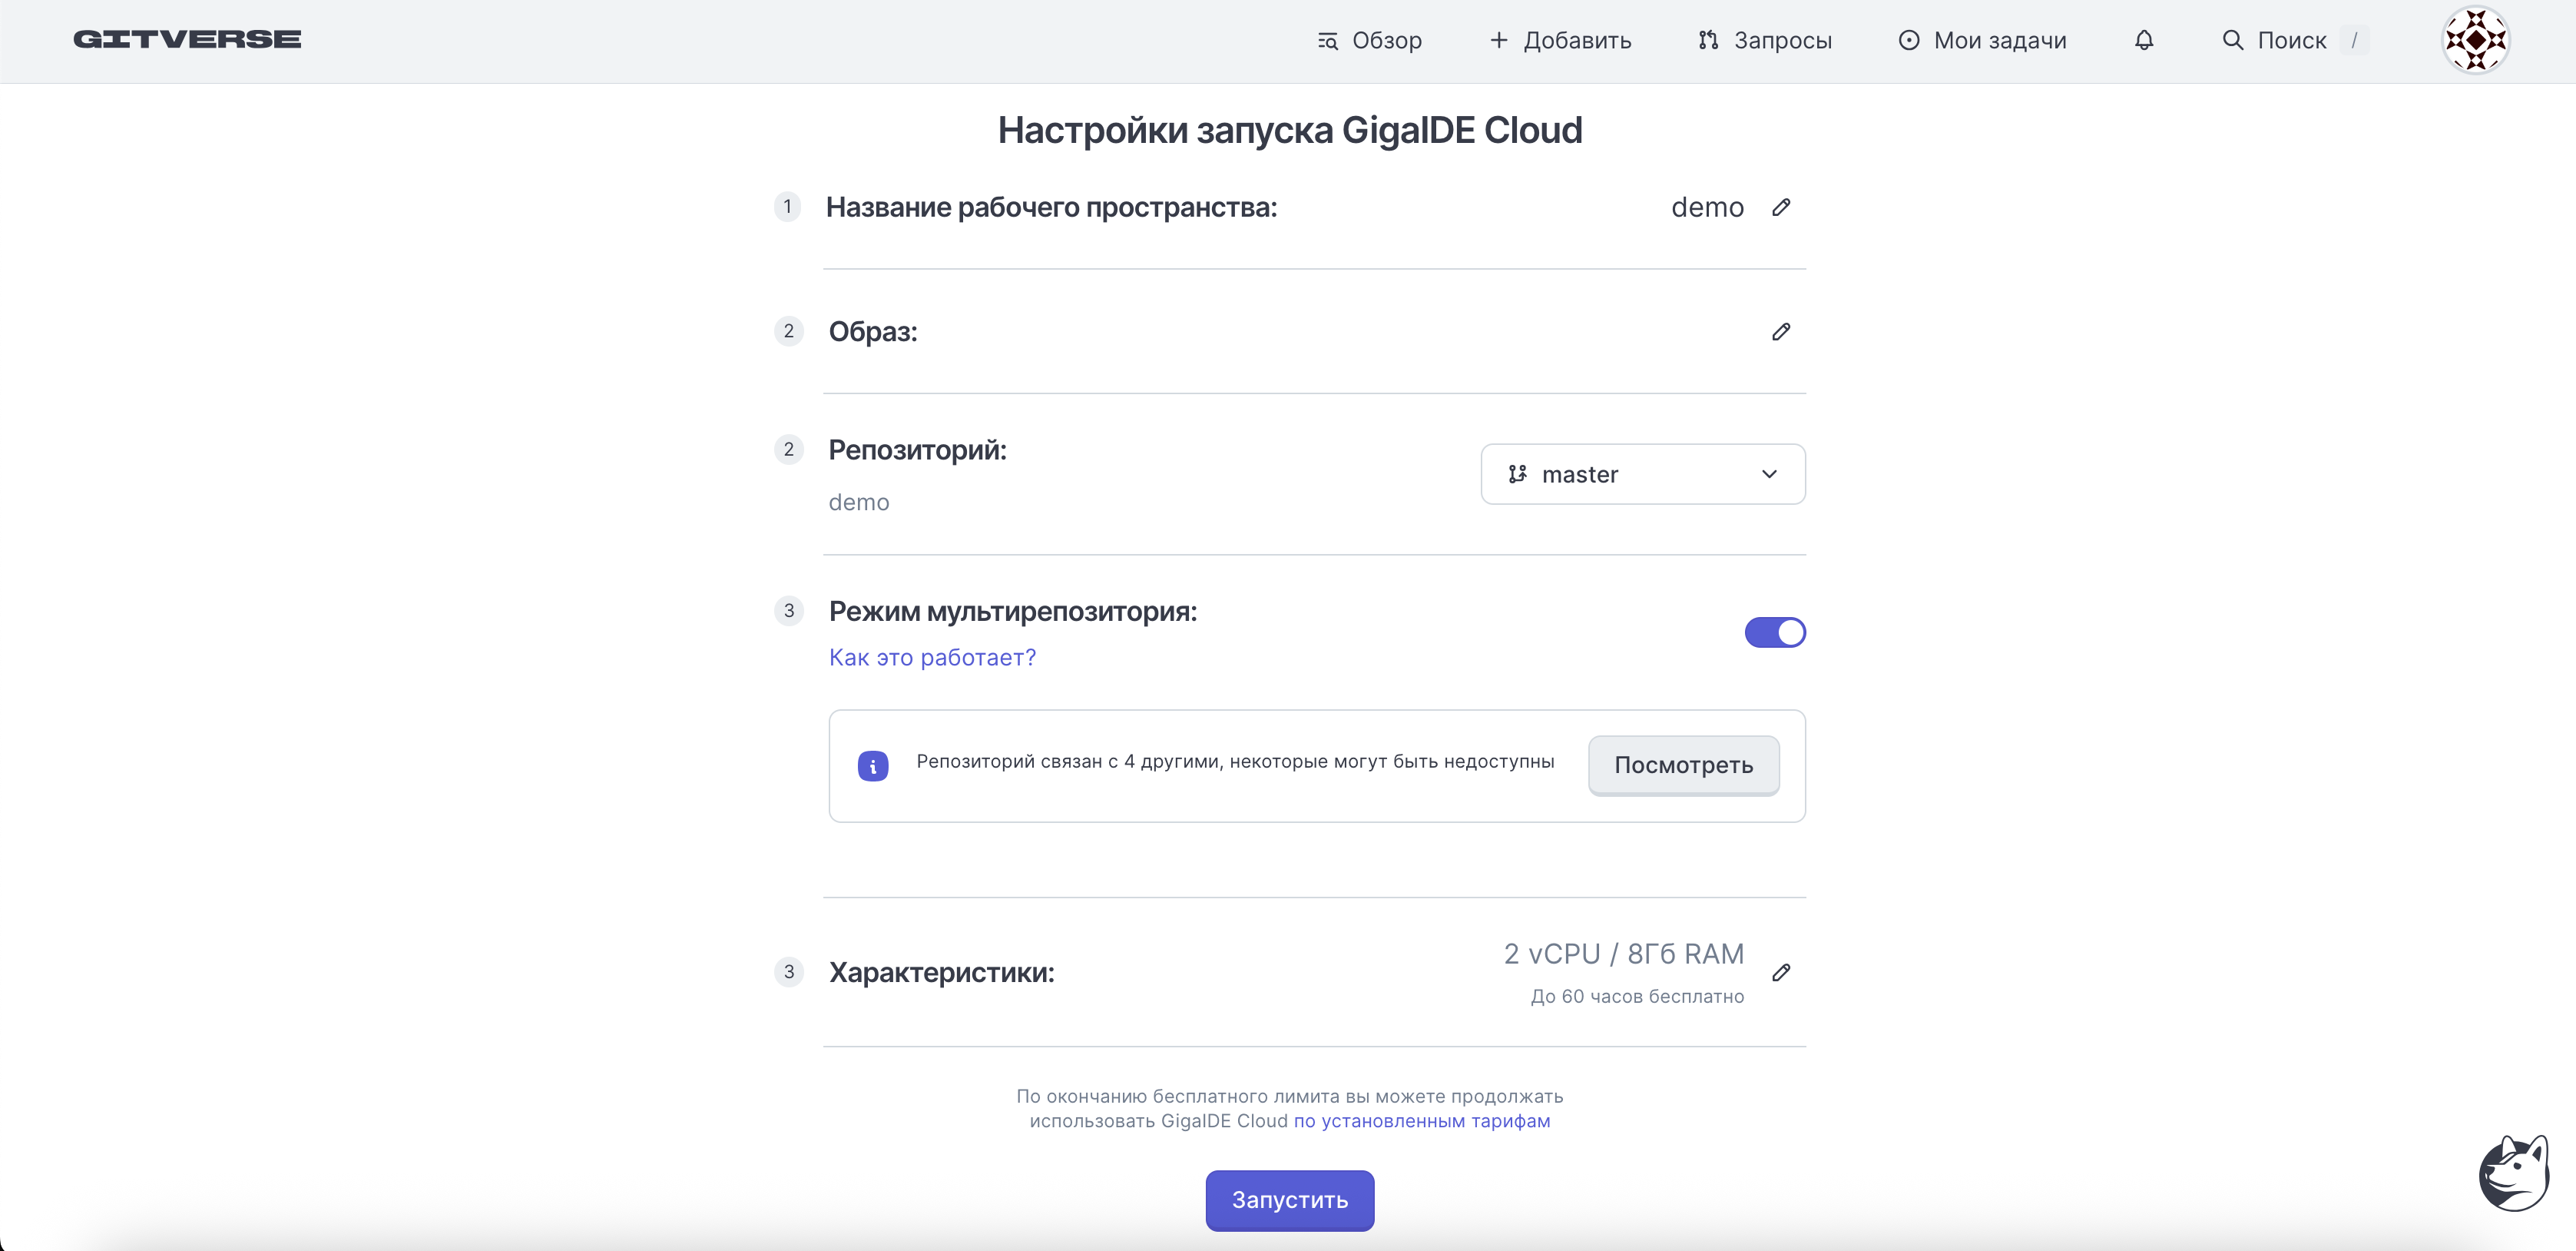
Task: Open user avatar profile menu
Action: coord(2475,40)
